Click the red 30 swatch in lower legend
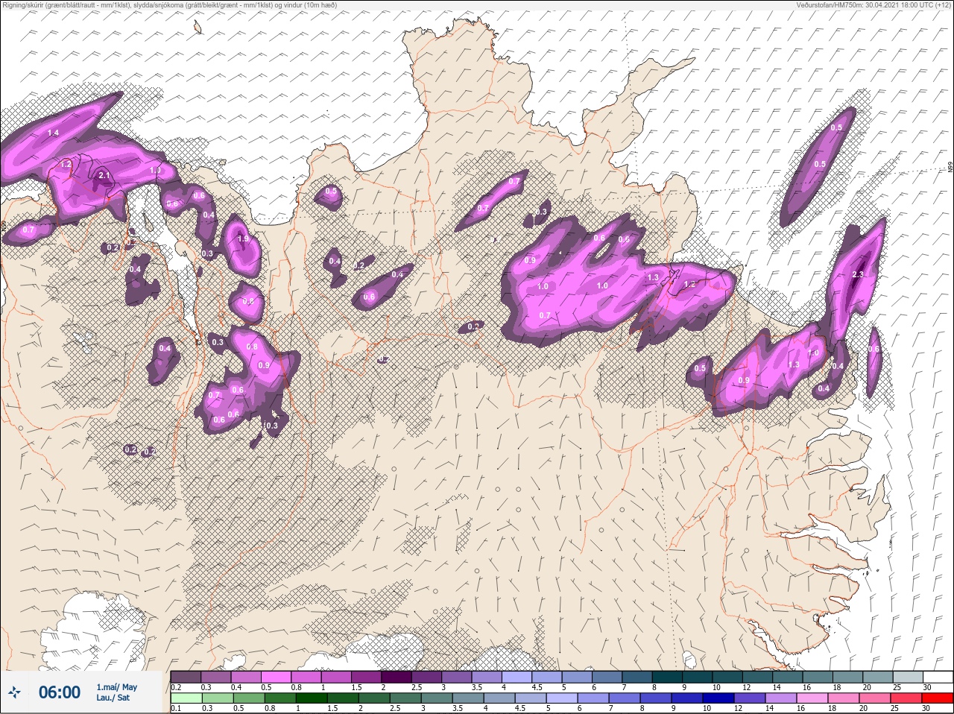This screenshot has height=714, width=954. tap(938, 698)
